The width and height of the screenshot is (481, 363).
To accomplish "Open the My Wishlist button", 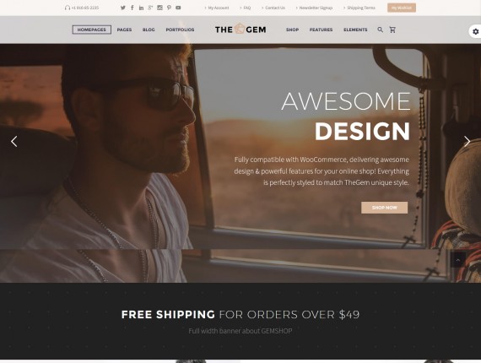I will click(x=402, y=8).
